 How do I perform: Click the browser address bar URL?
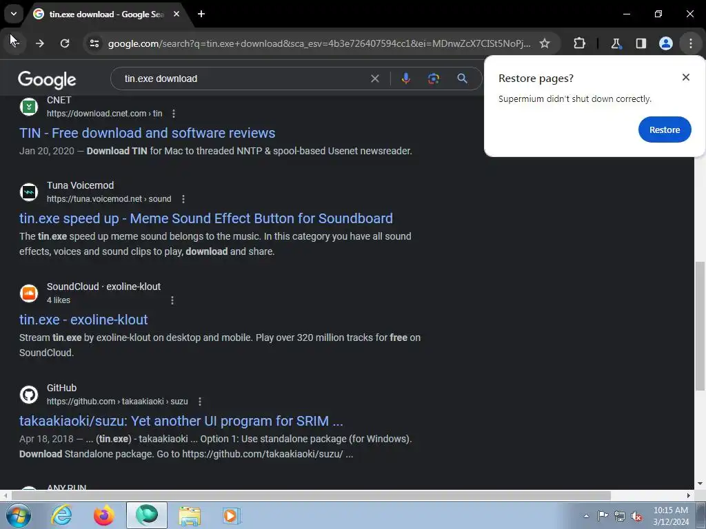pyautogui.click(x=319, y=43)
